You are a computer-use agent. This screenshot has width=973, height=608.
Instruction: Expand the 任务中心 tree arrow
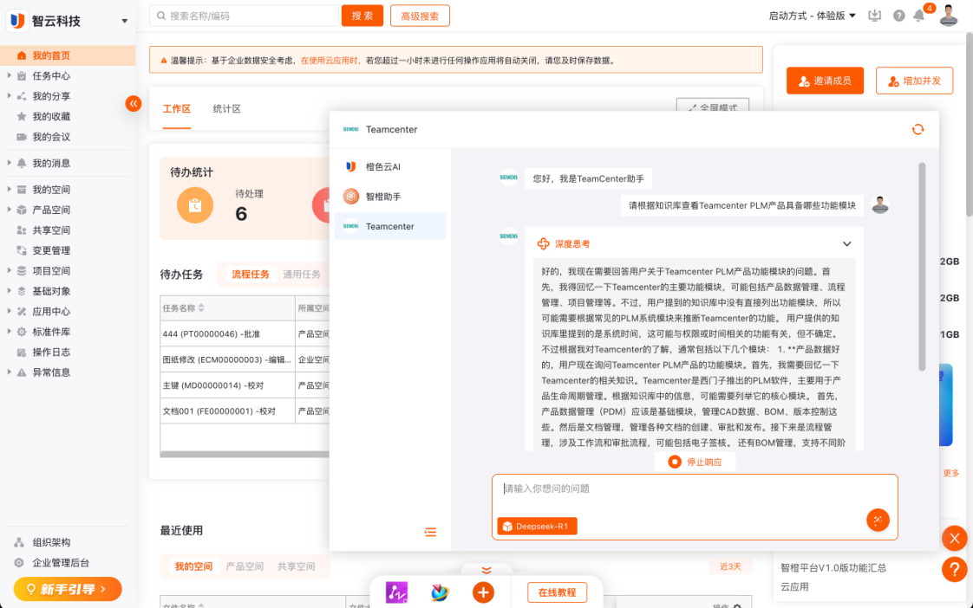[x=9, y=75]
